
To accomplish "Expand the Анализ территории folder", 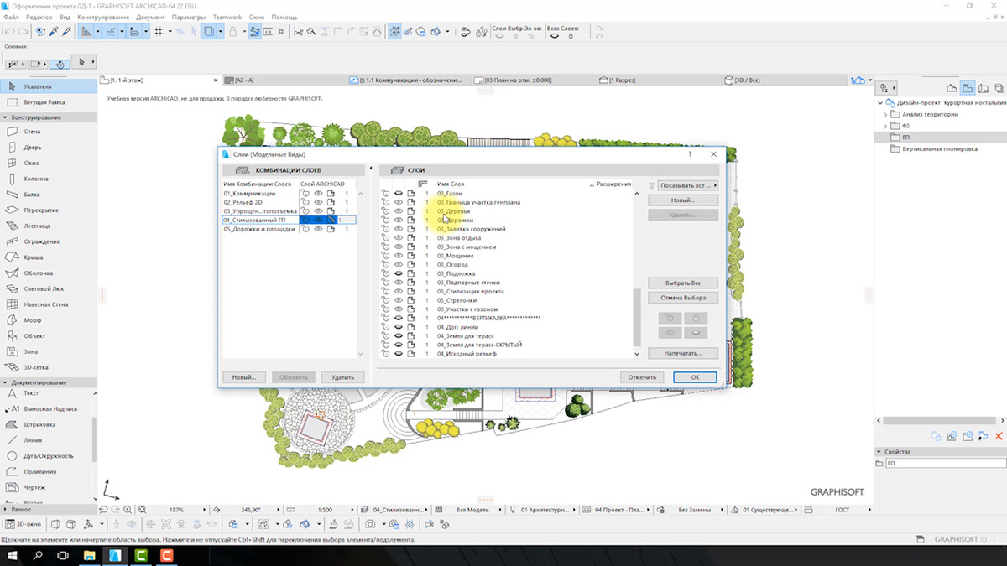I will point(886,115).
